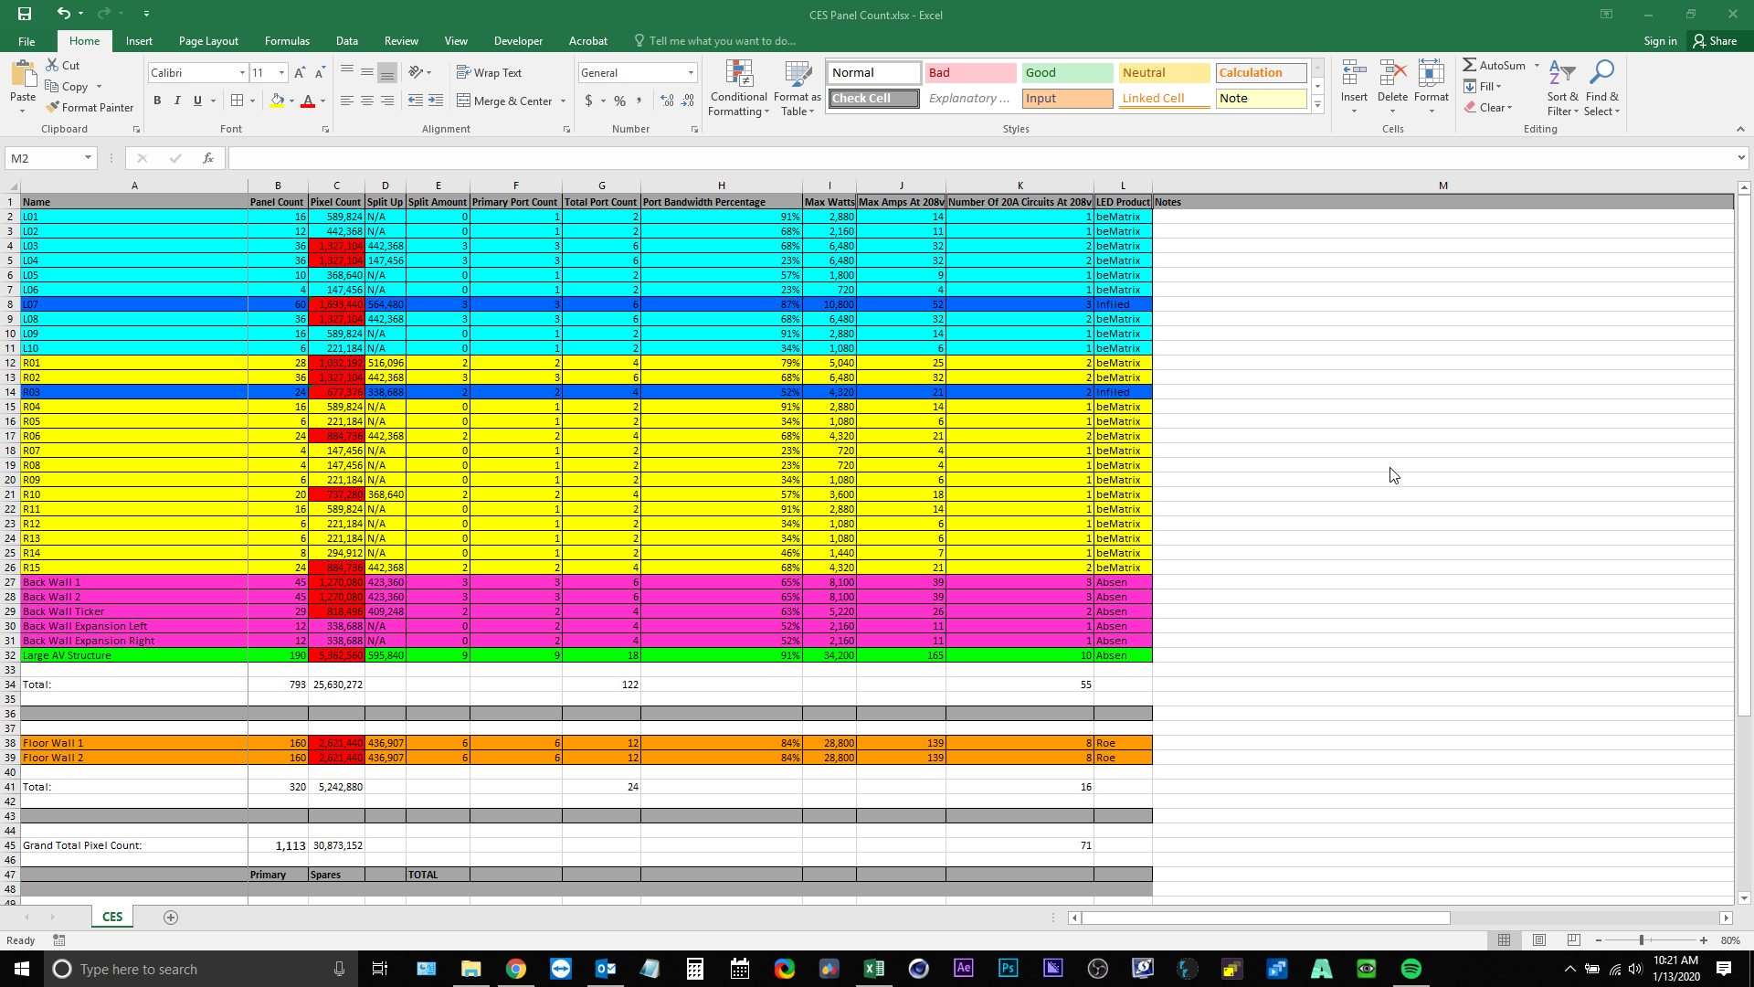The width and height of the screenshot is (1754, 987).
Task: Click Sign in link
Action: coord(1660,41)
